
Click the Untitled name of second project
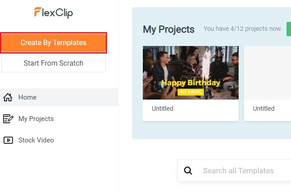pyautogui.click(x=264, y=109)
